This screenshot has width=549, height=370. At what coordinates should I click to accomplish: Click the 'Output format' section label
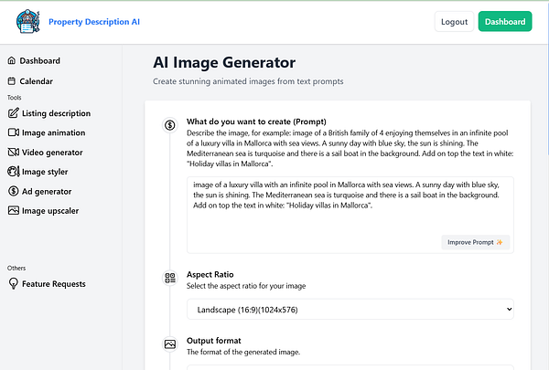(214, 341)
